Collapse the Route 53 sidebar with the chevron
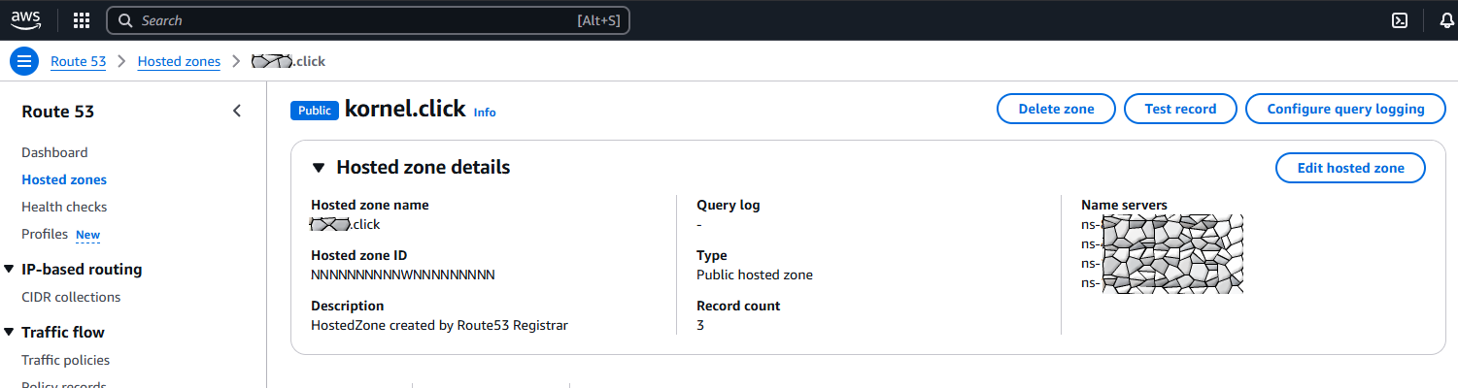 237,111
